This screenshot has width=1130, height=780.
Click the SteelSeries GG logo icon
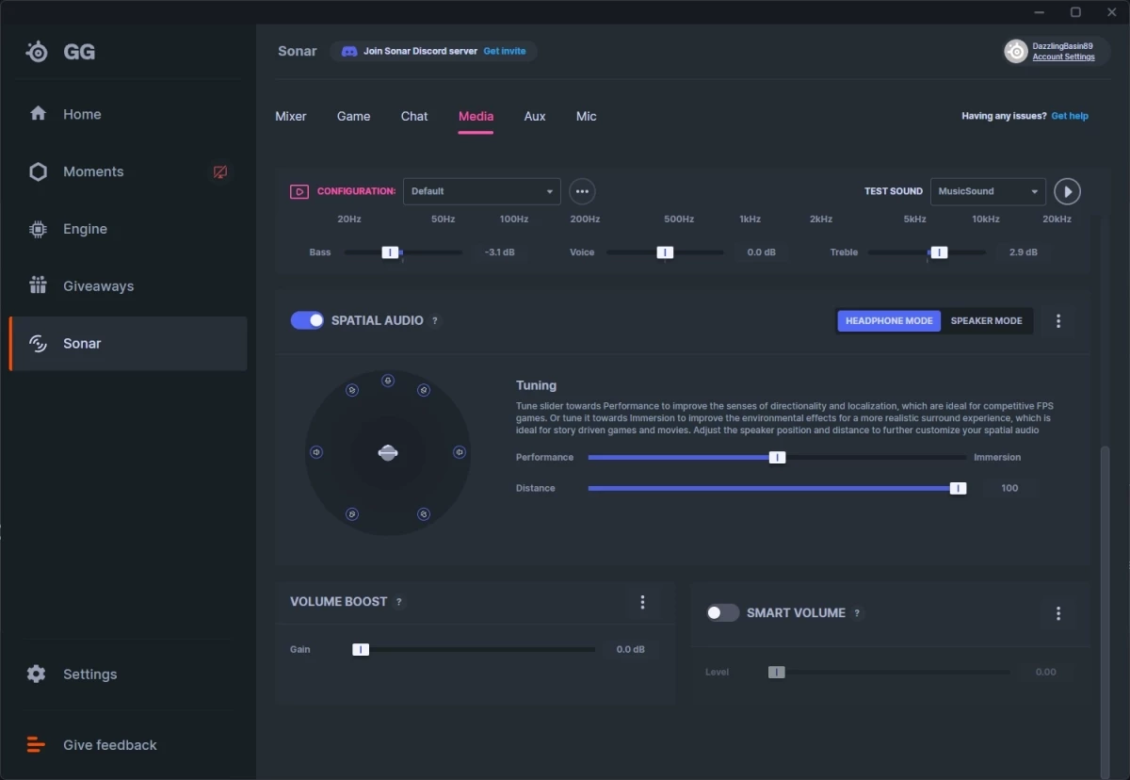(37, 52)
